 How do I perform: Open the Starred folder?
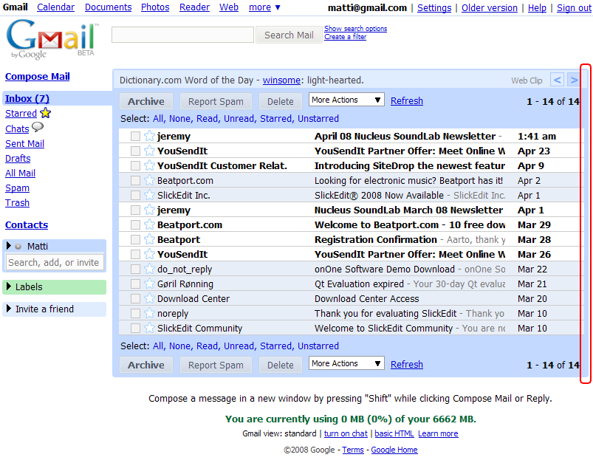pyautogui.click(x=21, y=114)
